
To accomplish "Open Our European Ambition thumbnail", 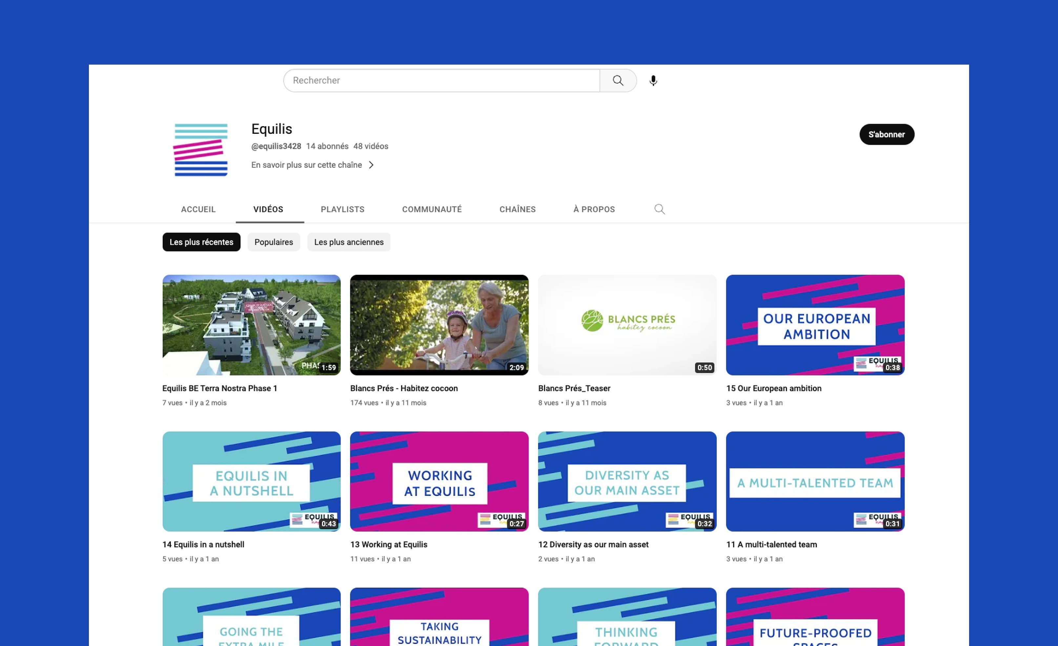I will pos(816,325).
